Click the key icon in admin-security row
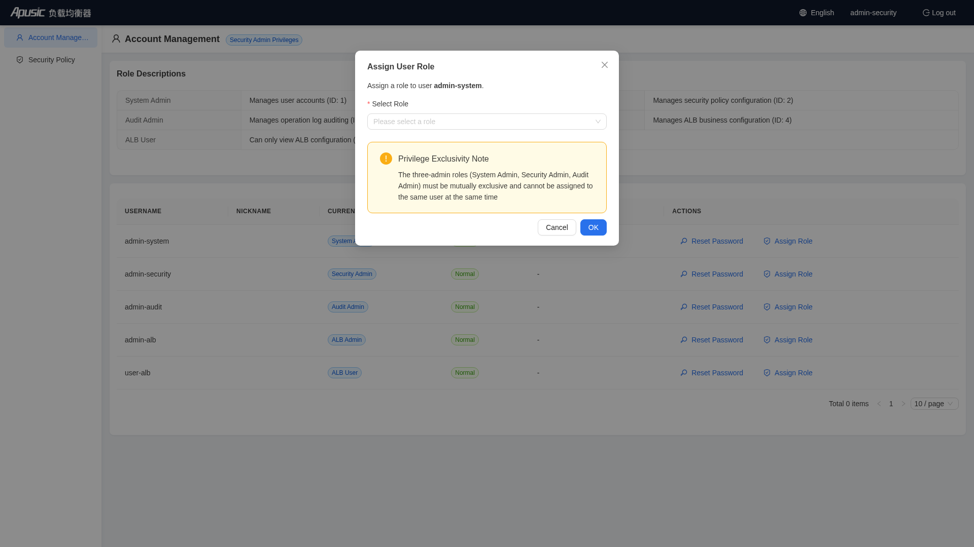This screenshot has width=974, height=547. pos(684,274)
